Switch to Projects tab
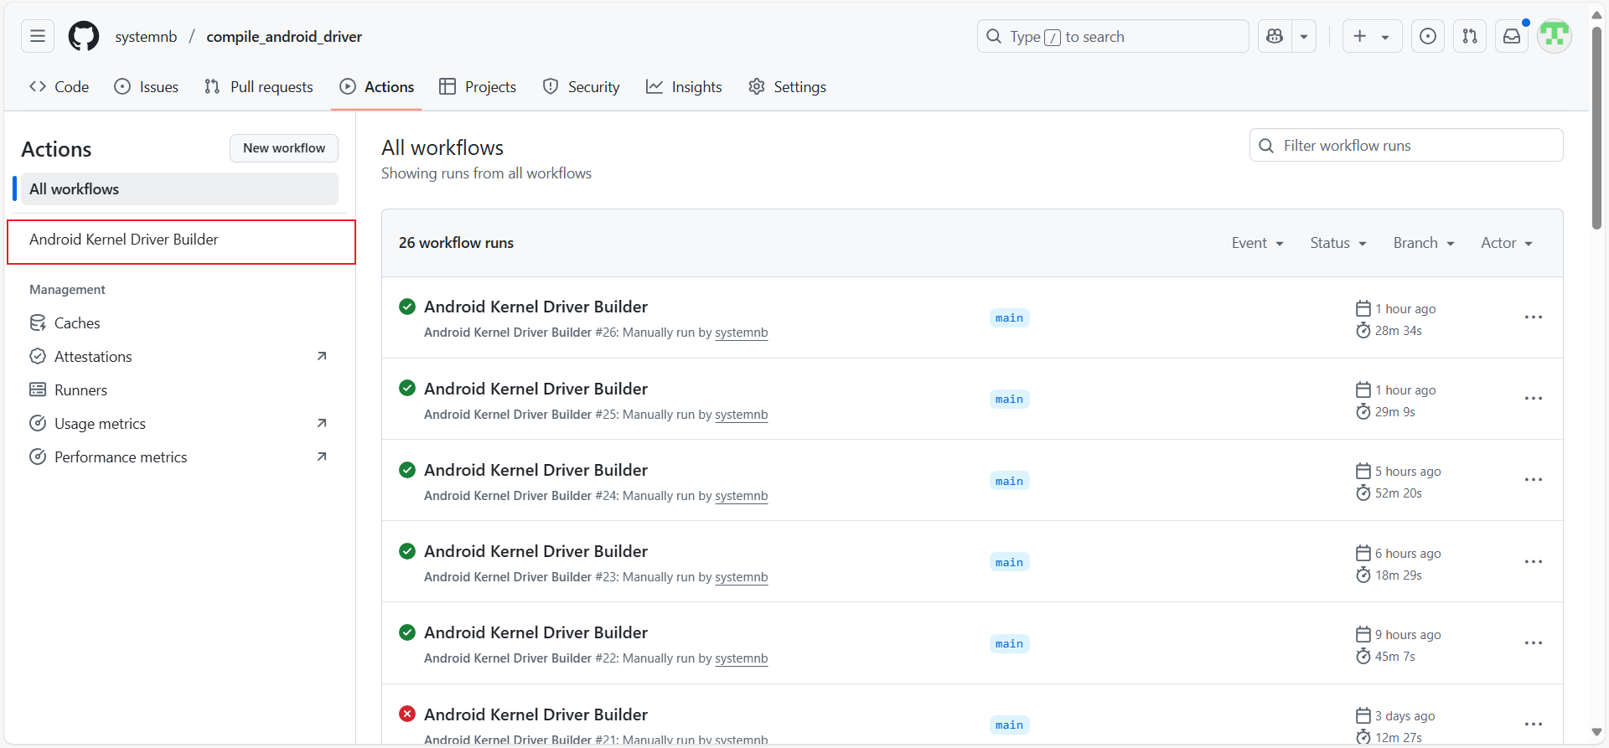Viewport: 1609px width, 748px height. coord(478,87)
